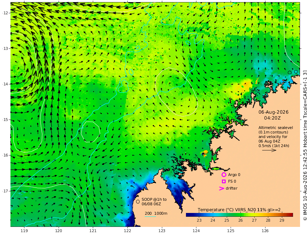This screenshot has height=237, width=307.
Task: Click the SOOP black circle legend marker
Action: point(138,201)
